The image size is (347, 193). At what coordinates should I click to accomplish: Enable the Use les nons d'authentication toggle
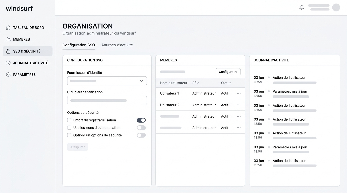(x=141, y=128)
